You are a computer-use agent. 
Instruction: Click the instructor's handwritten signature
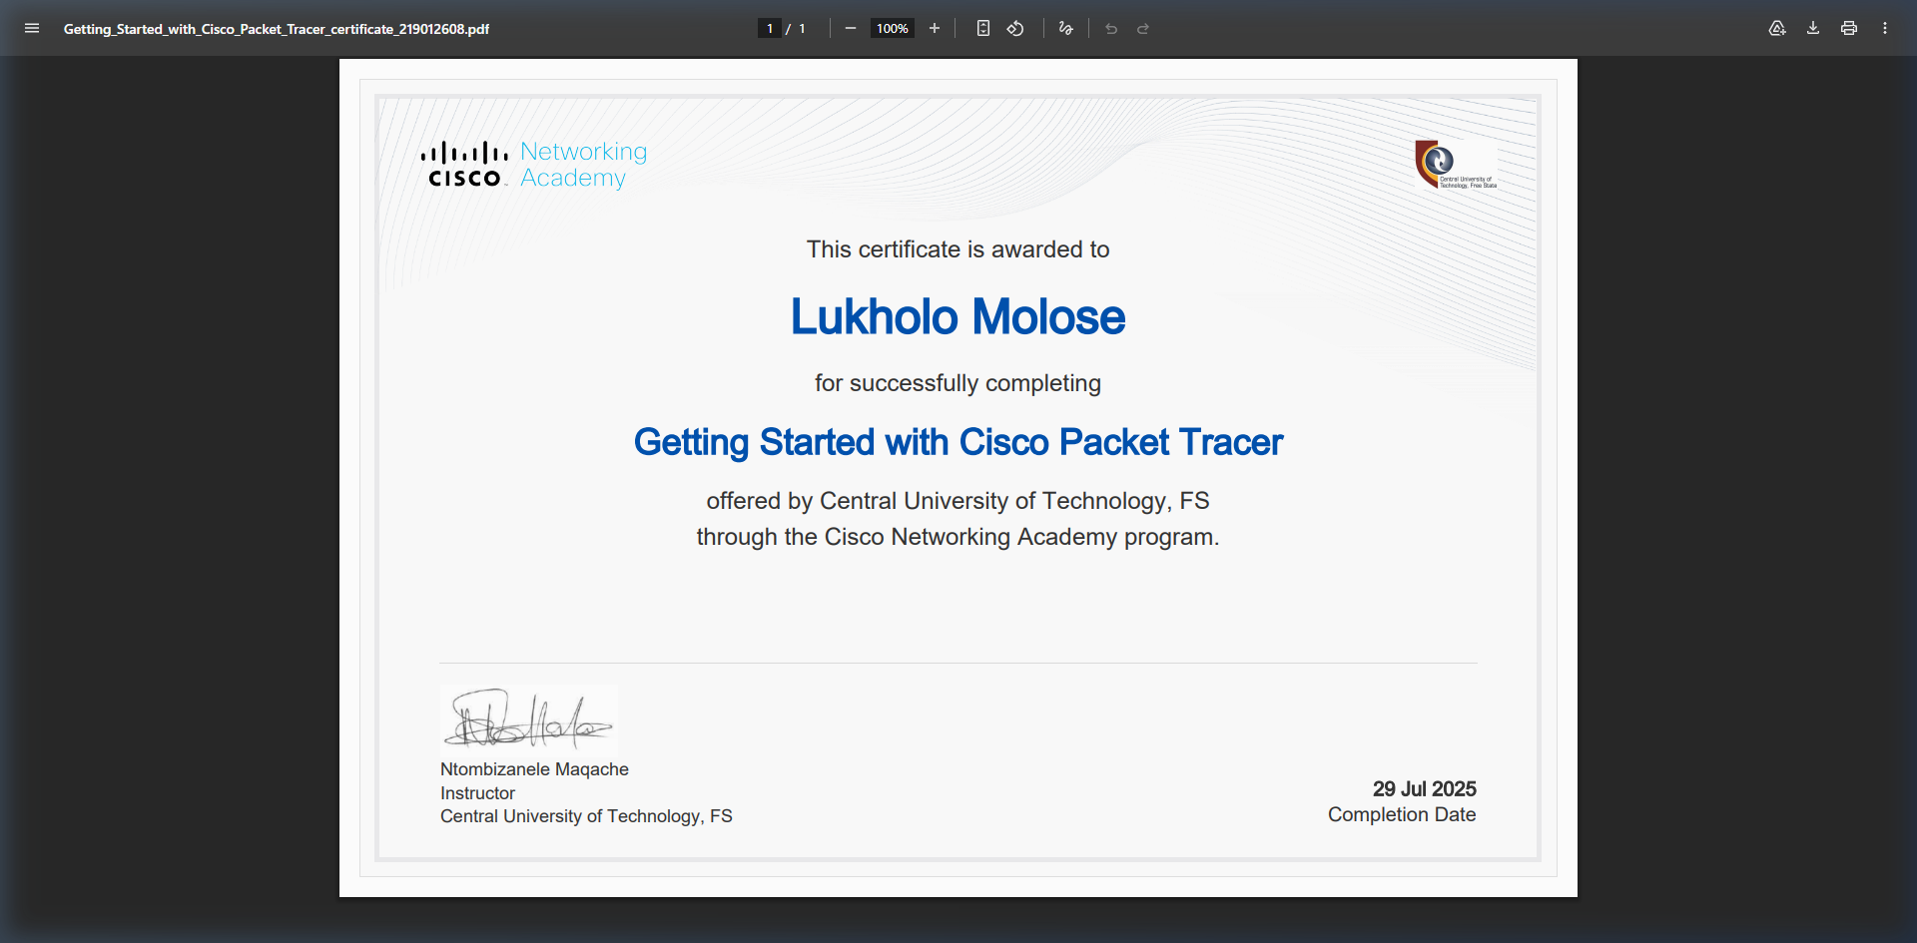click(529, 717)
